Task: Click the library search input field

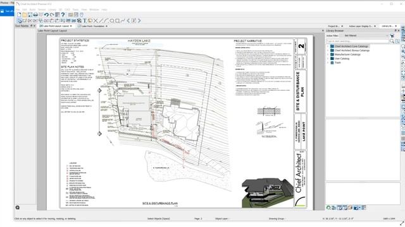Action: click(x=358, y=41)
